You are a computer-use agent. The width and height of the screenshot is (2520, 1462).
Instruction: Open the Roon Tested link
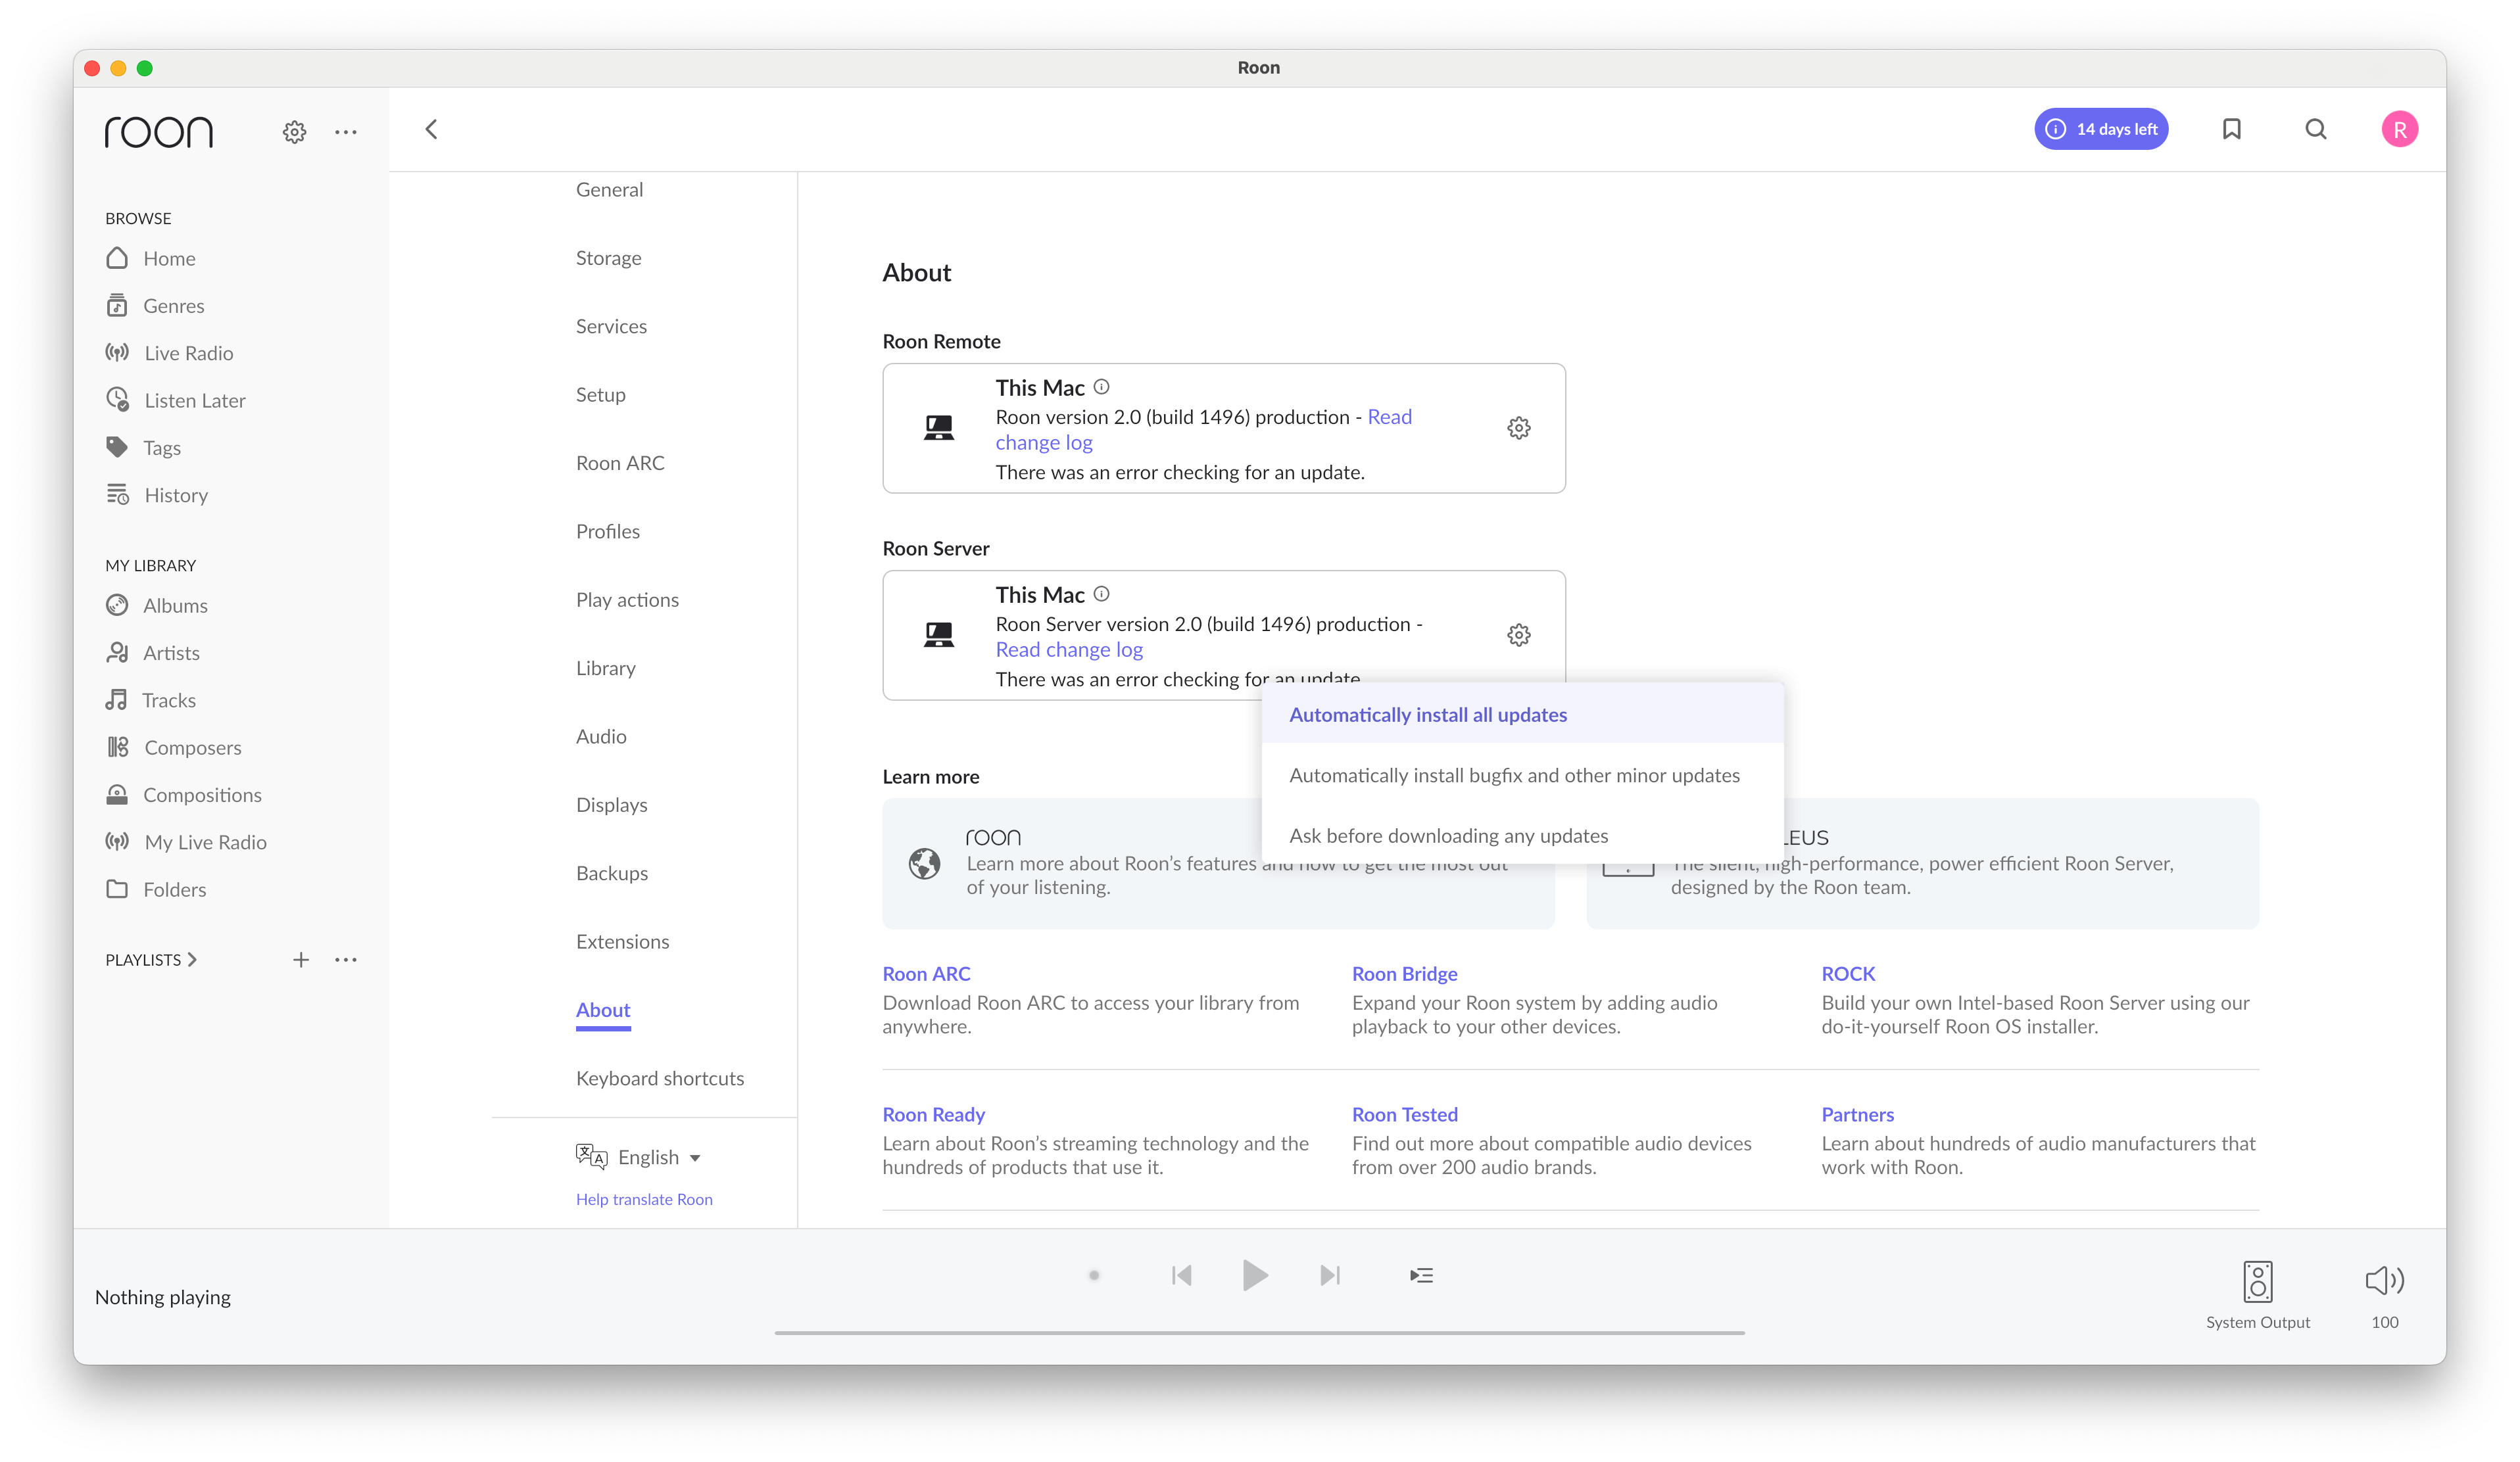1404,1114
